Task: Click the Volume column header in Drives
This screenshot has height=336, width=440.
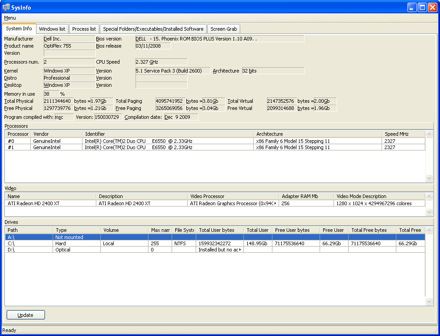Action: (x=124, y=230)
